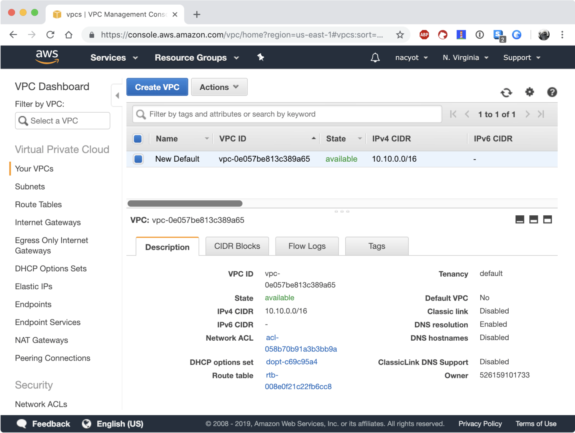
Task: Open Internet Gateways in the sidebar
Action: [48, 223]
